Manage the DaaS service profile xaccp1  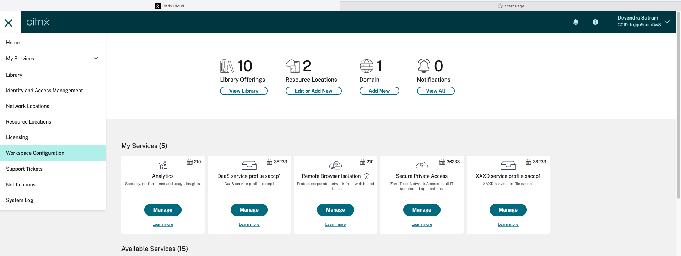click(x=249, y=210)
